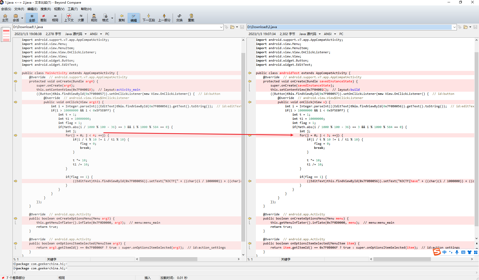Open the 视图(V) menu

point(59,9)
